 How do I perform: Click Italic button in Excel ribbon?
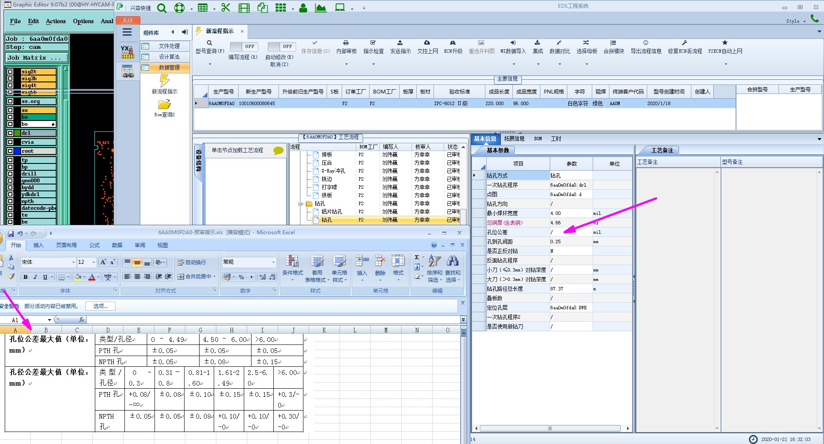(35, 277)
